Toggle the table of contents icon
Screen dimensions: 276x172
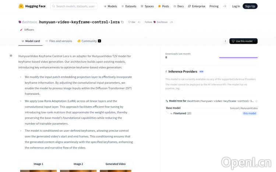tap(11, 56)
